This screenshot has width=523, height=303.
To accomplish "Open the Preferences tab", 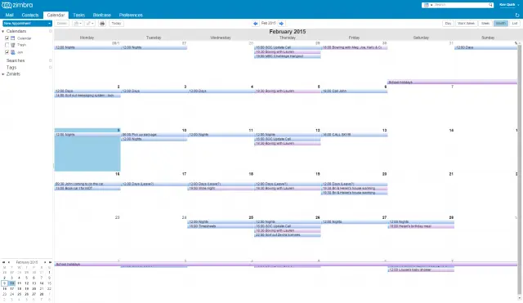I will coord(131,15).
